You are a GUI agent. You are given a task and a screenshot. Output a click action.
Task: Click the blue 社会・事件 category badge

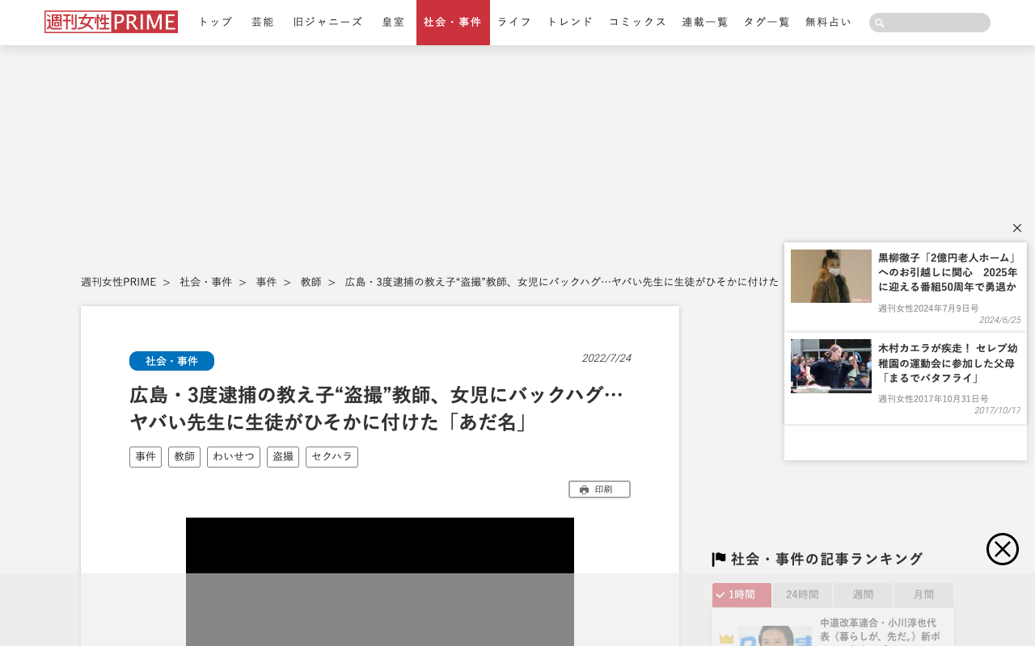[x=171, y=361]
